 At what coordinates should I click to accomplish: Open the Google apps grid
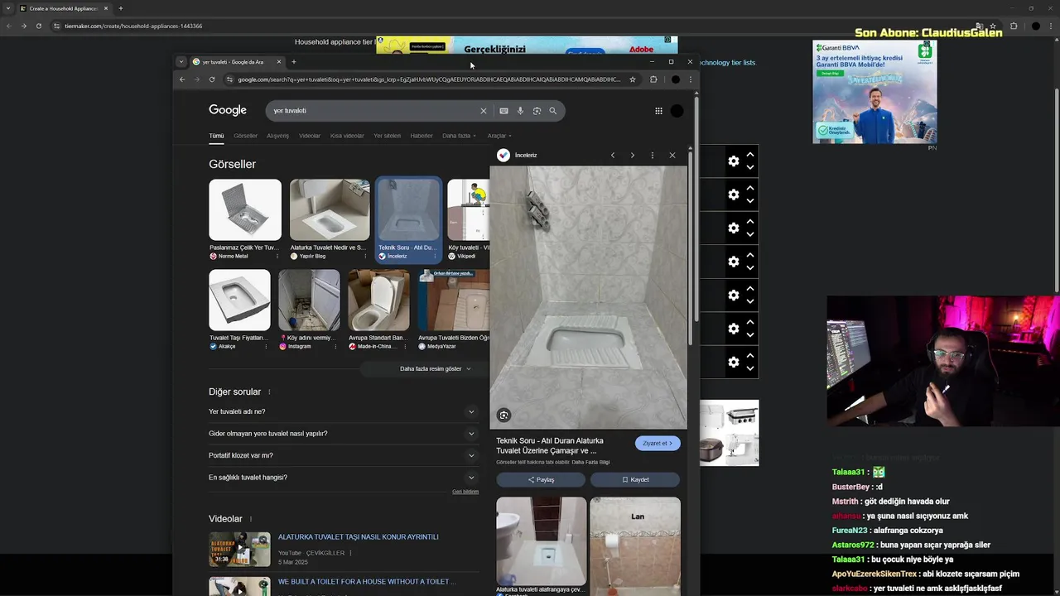click(658, 111)
